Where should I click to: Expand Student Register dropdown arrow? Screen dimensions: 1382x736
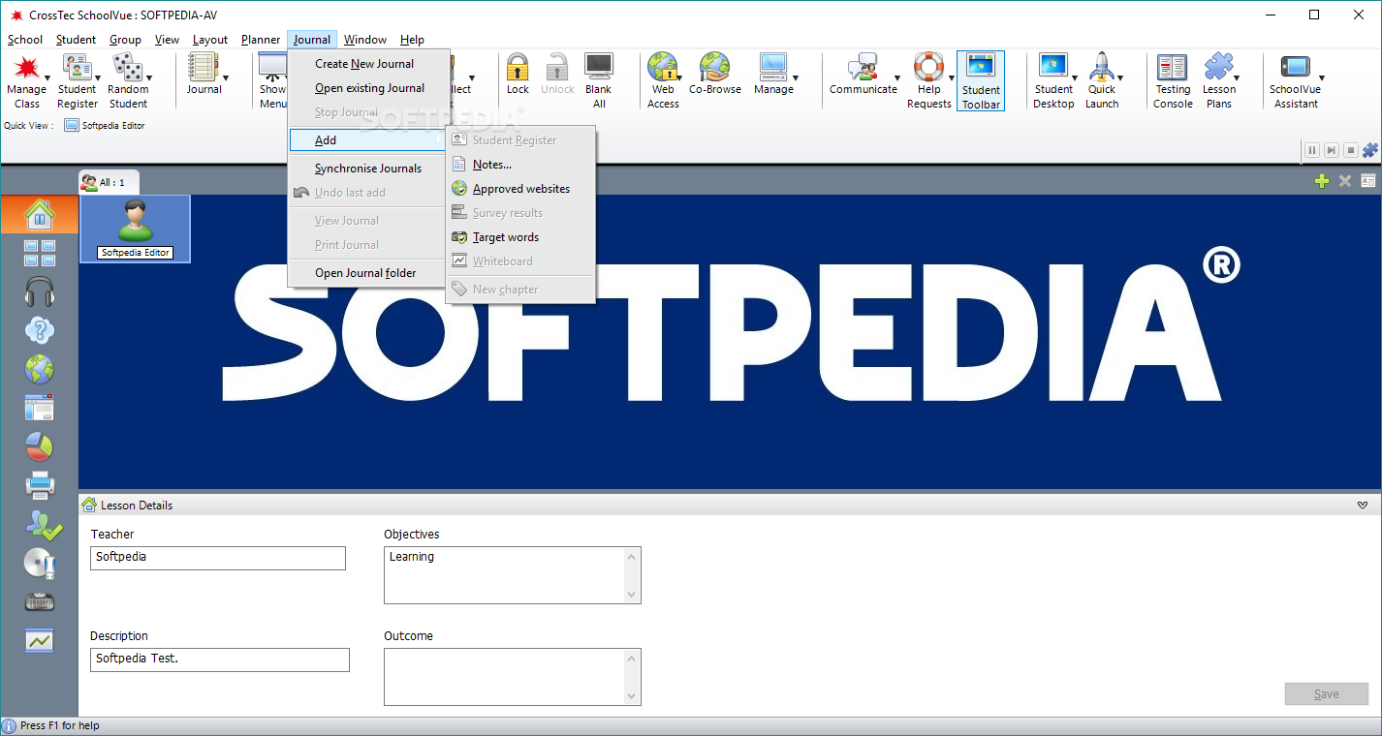click(x=98, y=78)
